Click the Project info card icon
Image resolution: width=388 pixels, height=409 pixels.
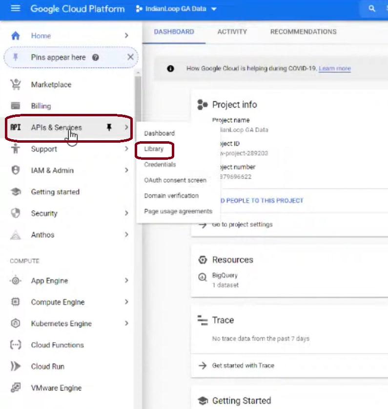pyautogui.click(x=203, y=105)
